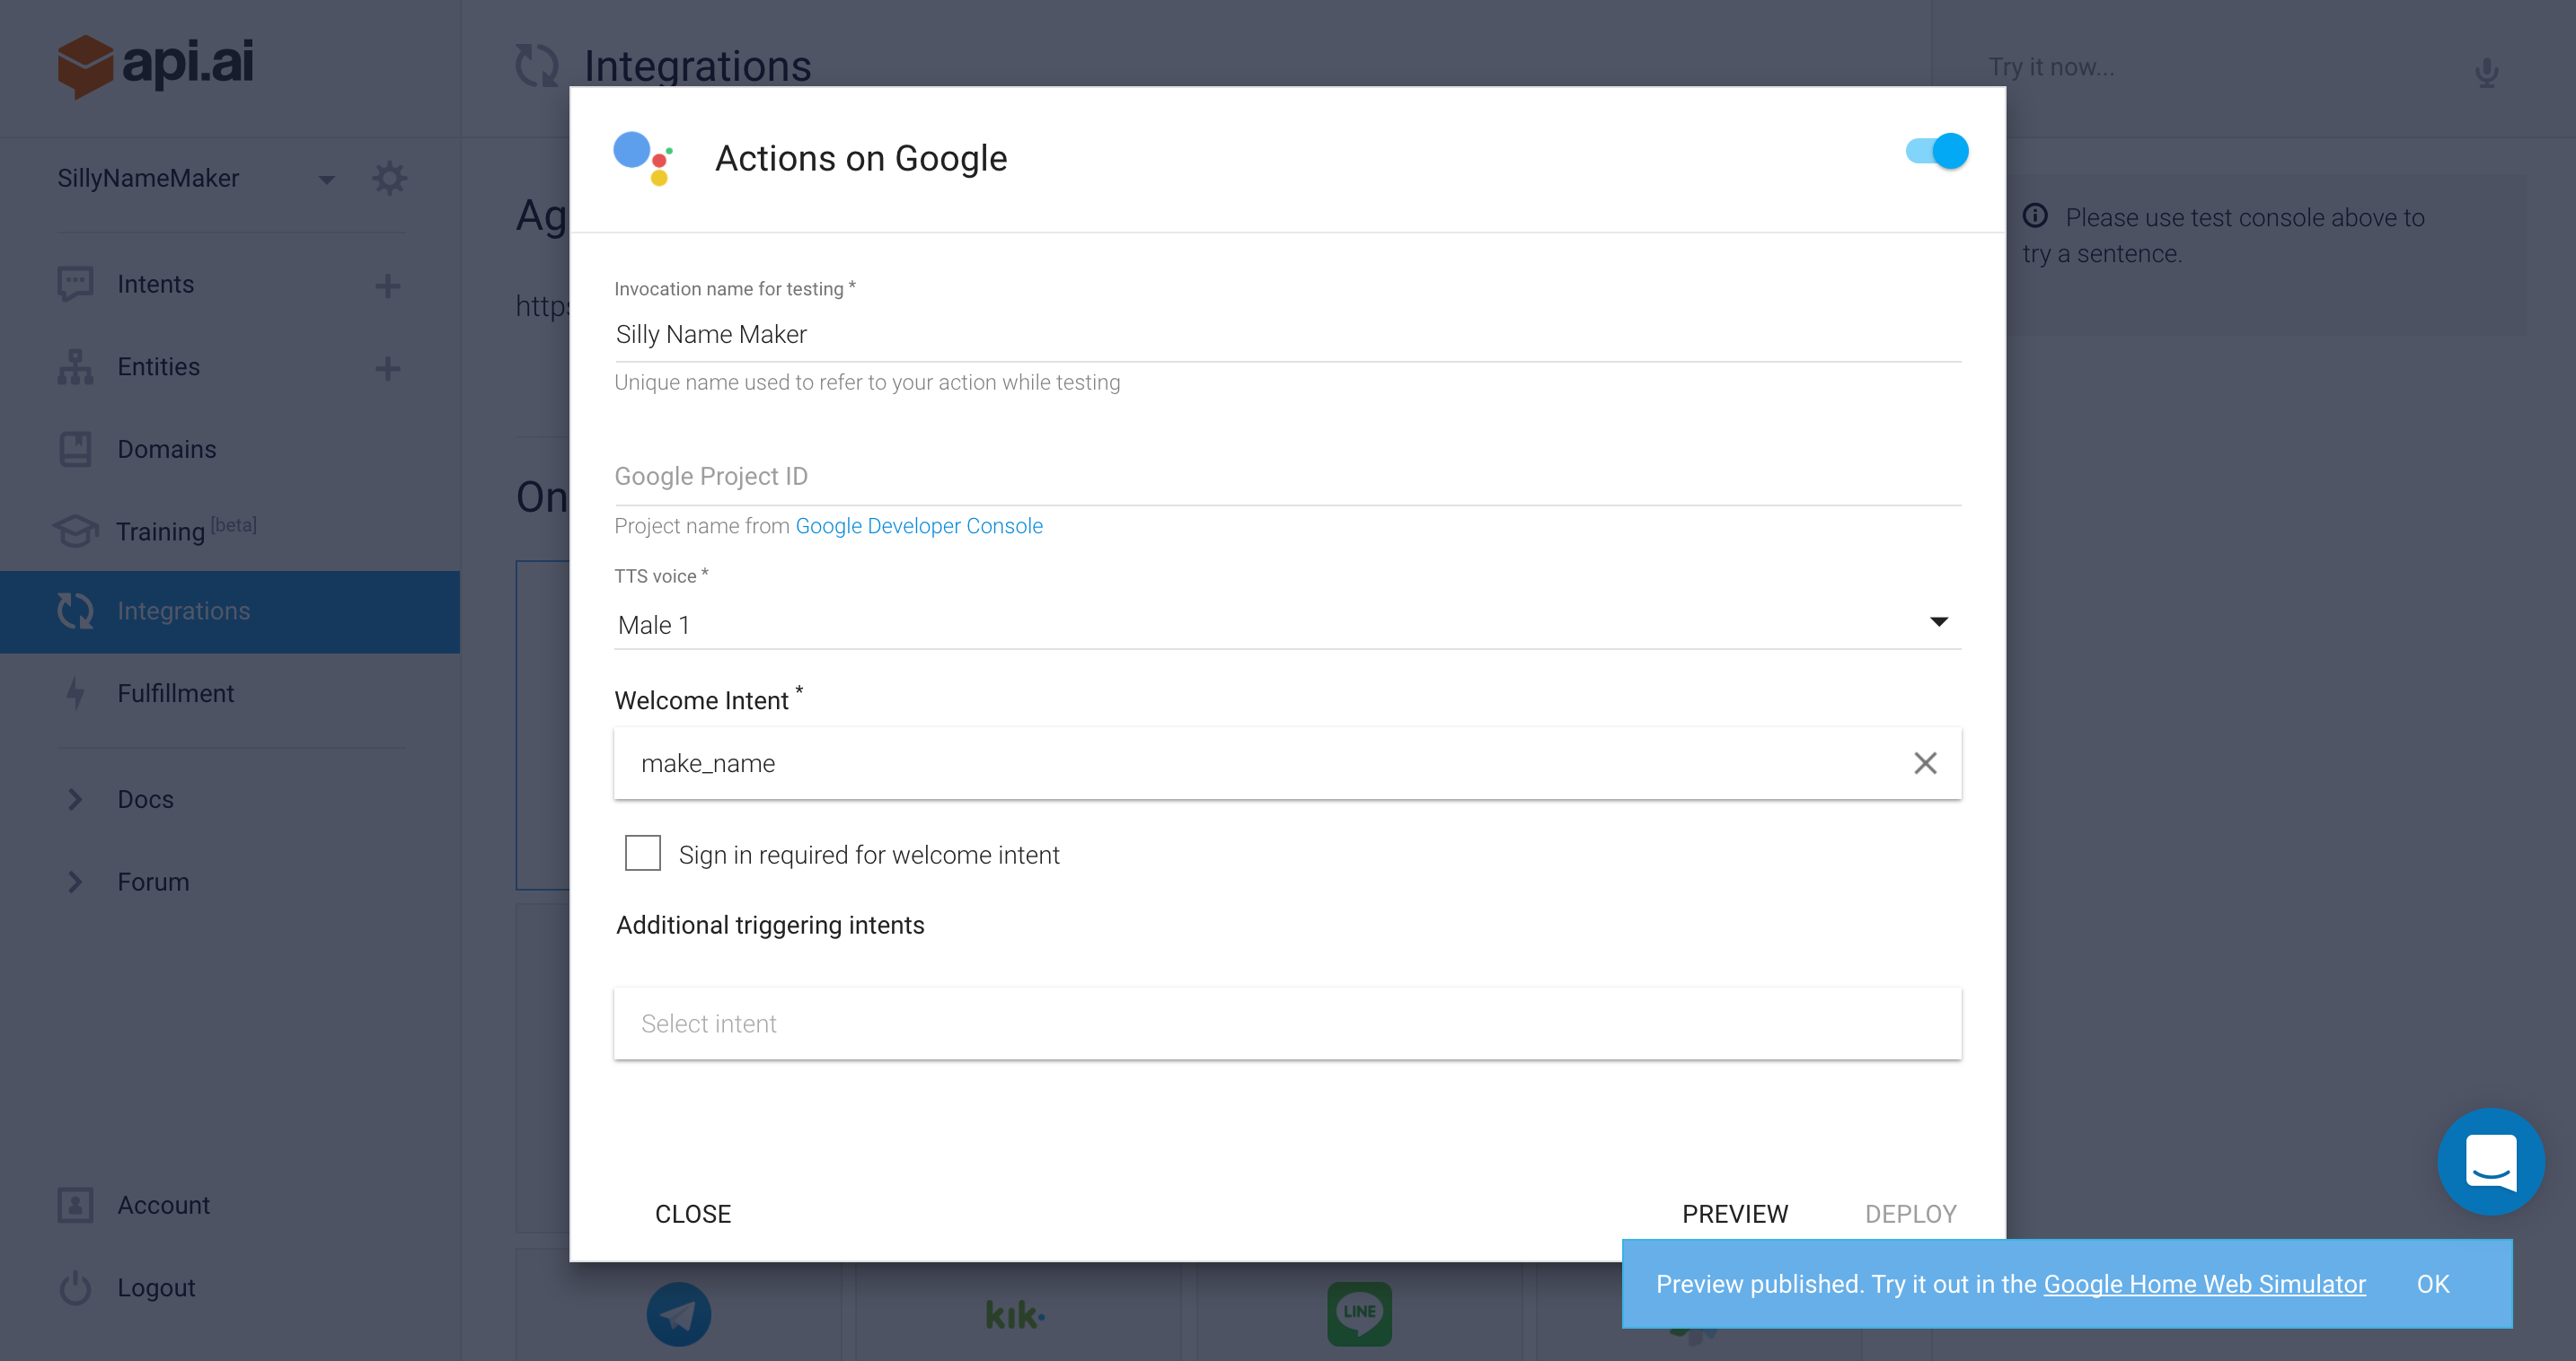Click the PREVIEW button
Screen dimensions: 2576x1361
click(1734, 1213)
